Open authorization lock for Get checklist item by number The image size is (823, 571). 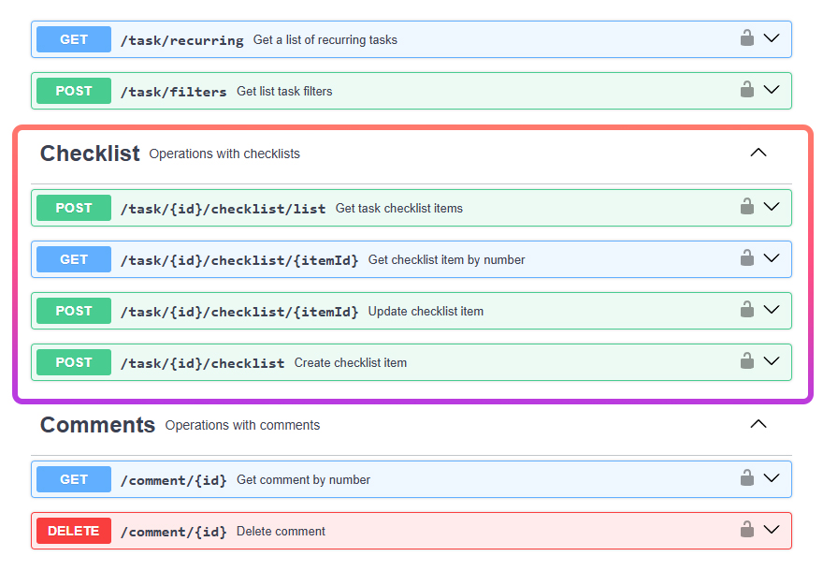(x=746, y=258)
